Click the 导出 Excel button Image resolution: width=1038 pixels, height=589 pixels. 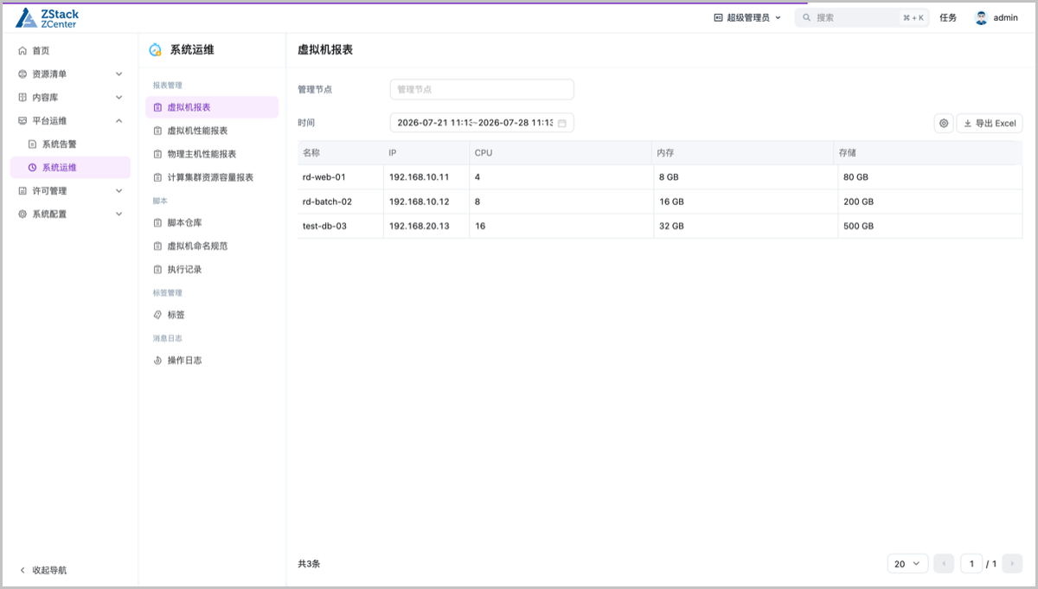(990, 124)
